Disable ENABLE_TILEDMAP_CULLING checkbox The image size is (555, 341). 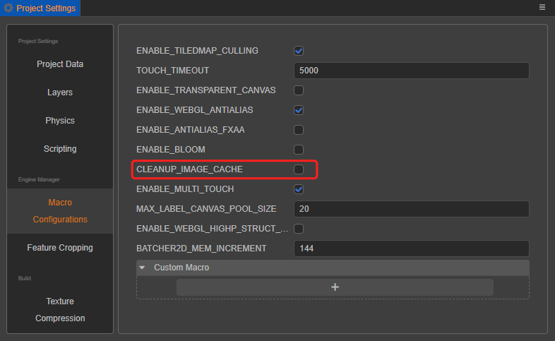[x=299, y=51]
